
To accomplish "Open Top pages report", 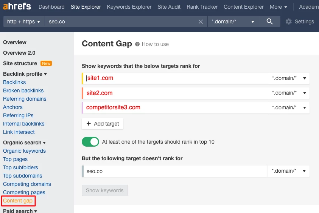I will [15, 159].
